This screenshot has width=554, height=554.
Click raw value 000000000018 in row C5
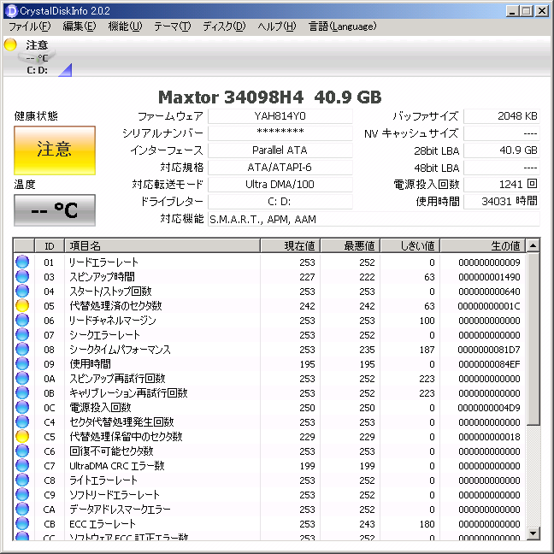coord(489,437)
